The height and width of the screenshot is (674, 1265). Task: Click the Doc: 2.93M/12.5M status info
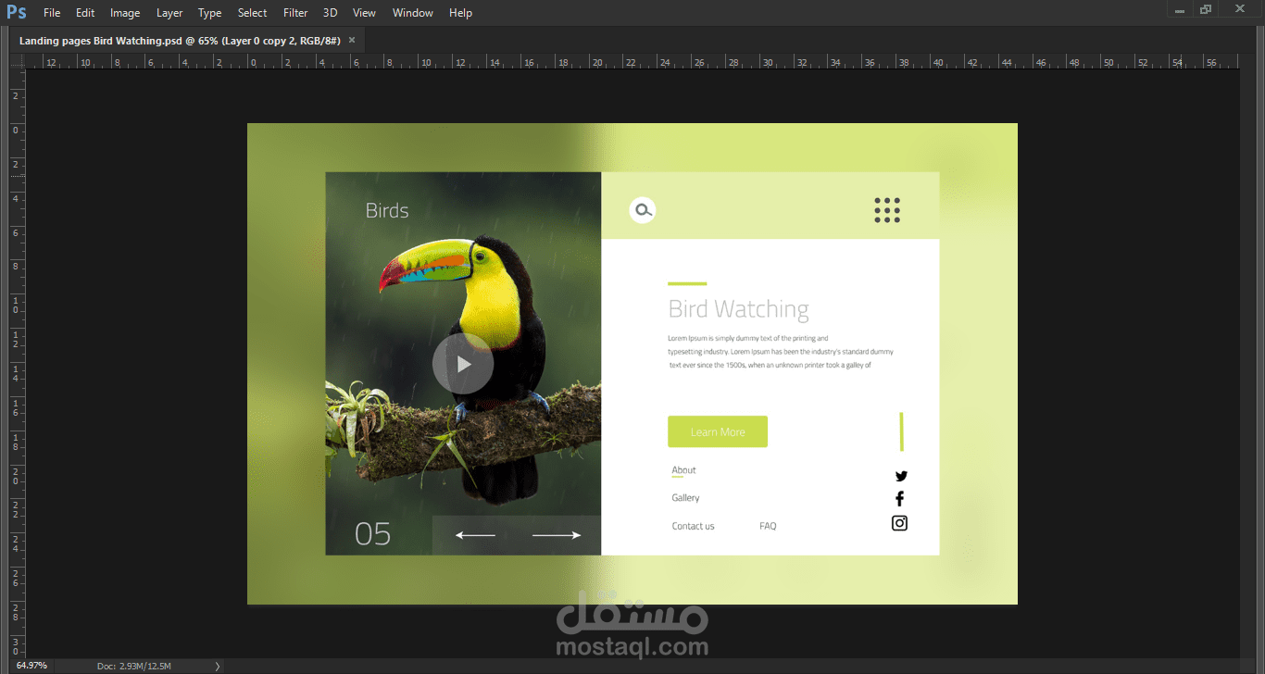[134, 666]
